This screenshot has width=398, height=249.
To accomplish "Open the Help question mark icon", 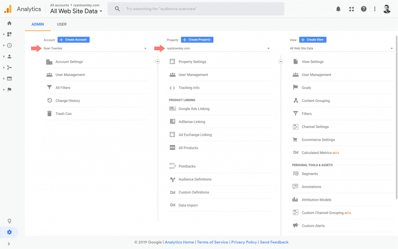I will [x=363, y=9].
